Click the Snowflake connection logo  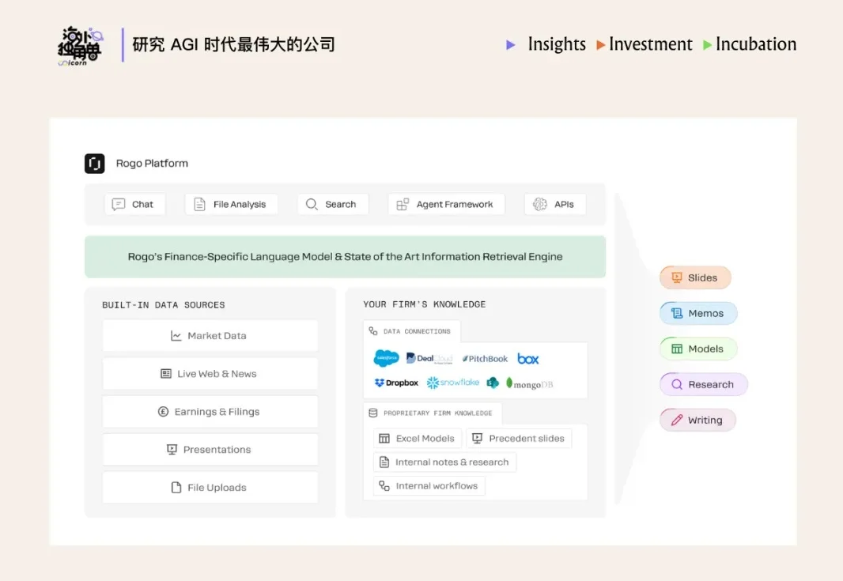[452, 383]
